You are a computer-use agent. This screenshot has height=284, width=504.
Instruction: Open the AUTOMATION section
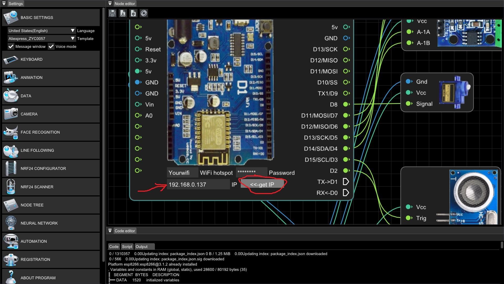click(51, 241)
